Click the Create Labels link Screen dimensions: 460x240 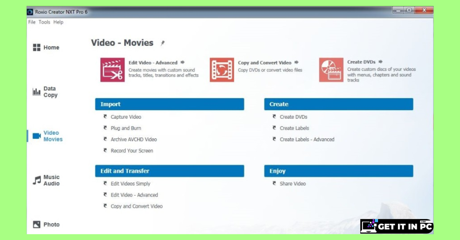(294, 128)
